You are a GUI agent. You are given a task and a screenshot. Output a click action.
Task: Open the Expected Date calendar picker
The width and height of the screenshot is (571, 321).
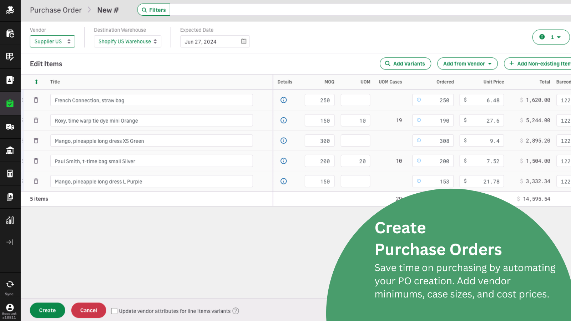244,41
